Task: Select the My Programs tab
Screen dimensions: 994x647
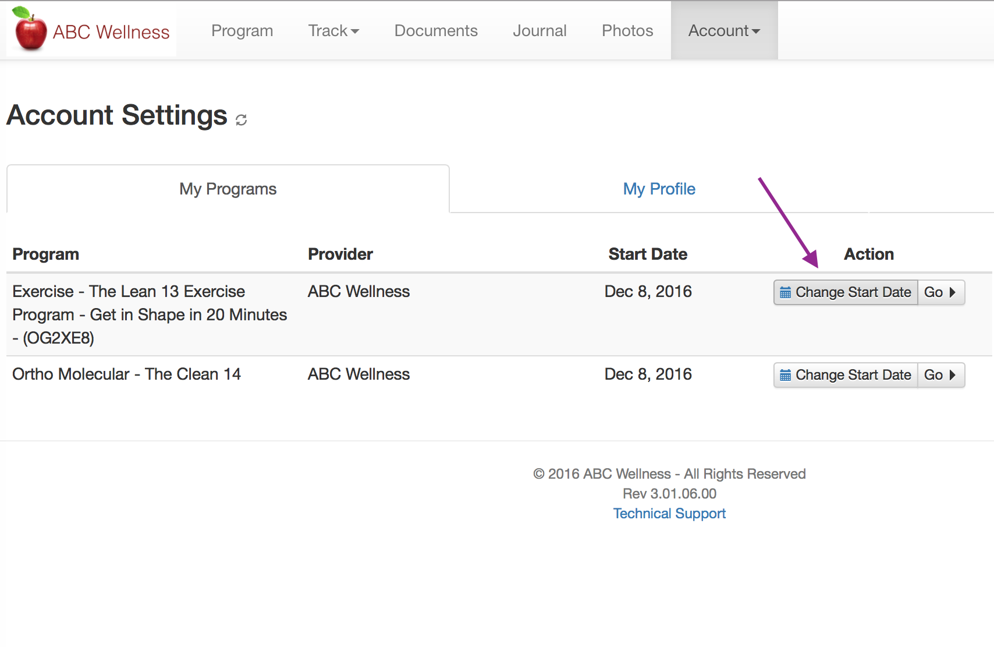Action: pyautogui.click(x=228, y=189)
